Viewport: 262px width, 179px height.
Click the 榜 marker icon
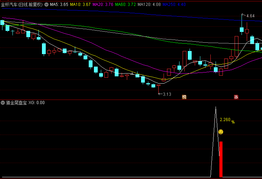[184, 97]
